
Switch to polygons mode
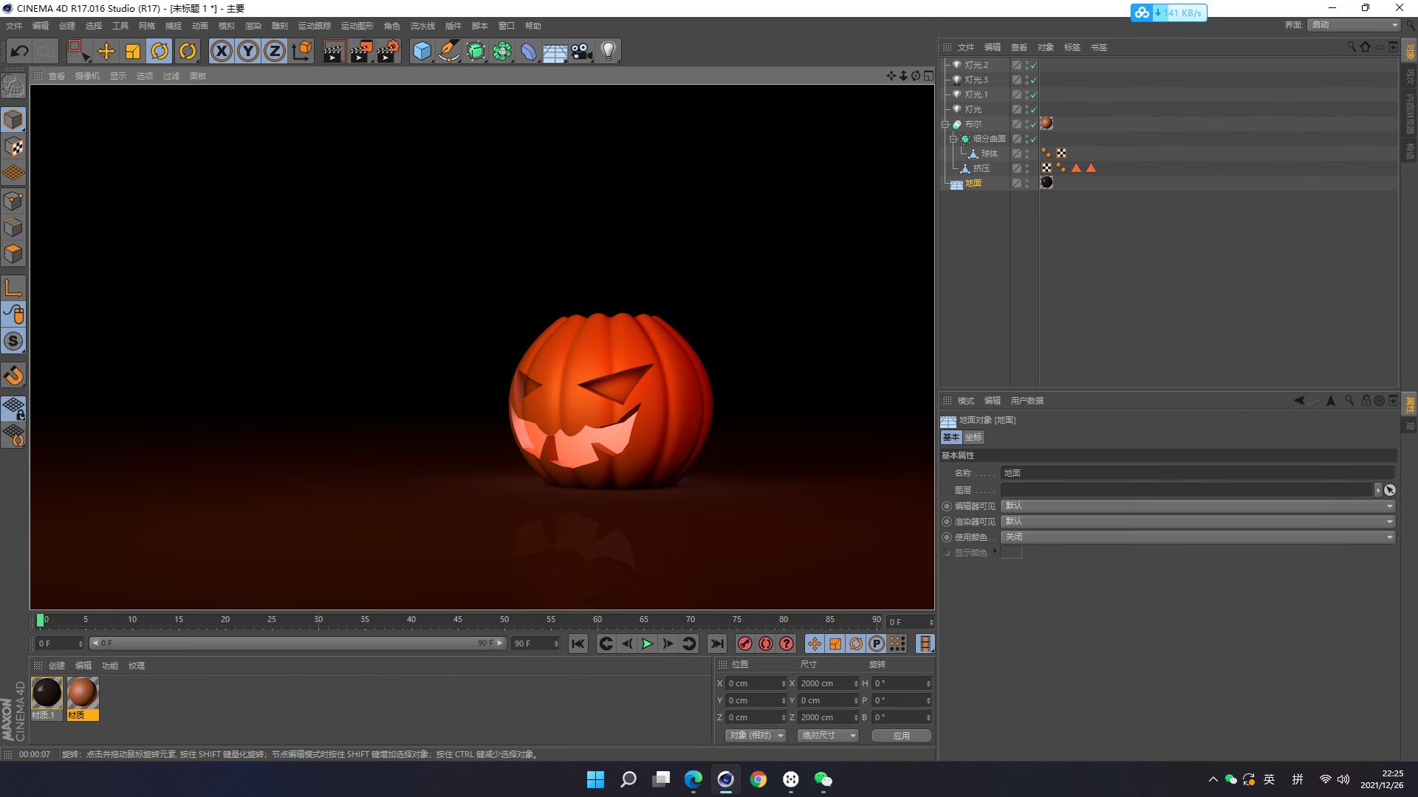[13, 253]
